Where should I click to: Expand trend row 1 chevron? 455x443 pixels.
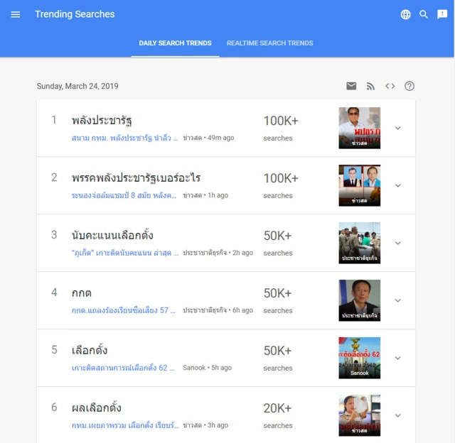(x=397, y=128)
